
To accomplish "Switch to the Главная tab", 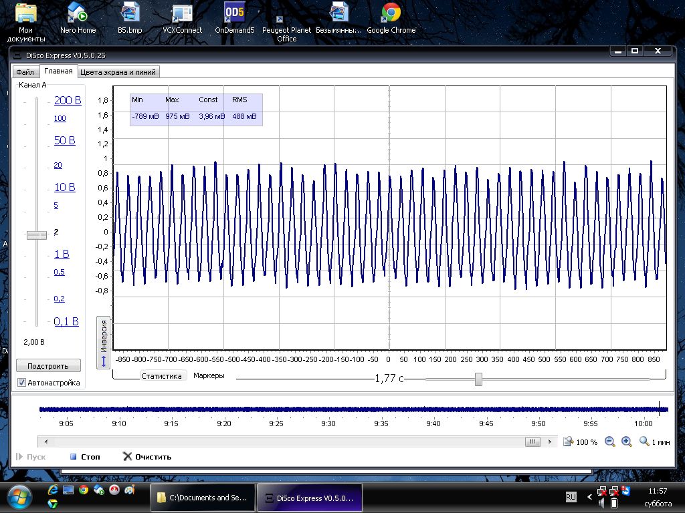I will coord(58,71).
